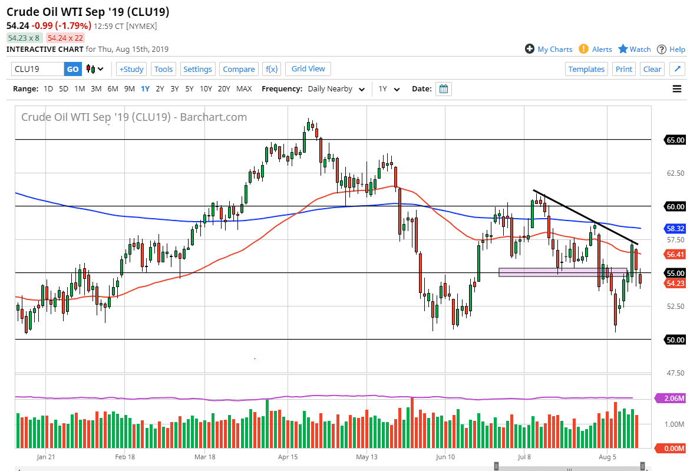Viewport: 700px width, 471px height.
Task: Open the Alerts warning icon
Action: pyautogui.click(x=583, y=49)
